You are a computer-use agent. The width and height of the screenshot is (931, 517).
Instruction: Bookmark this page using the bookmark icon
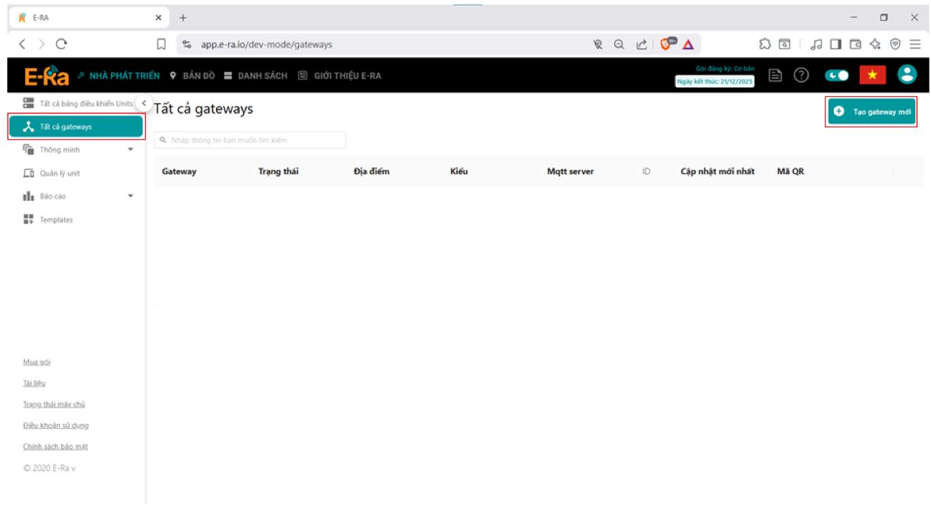(162, 45)
